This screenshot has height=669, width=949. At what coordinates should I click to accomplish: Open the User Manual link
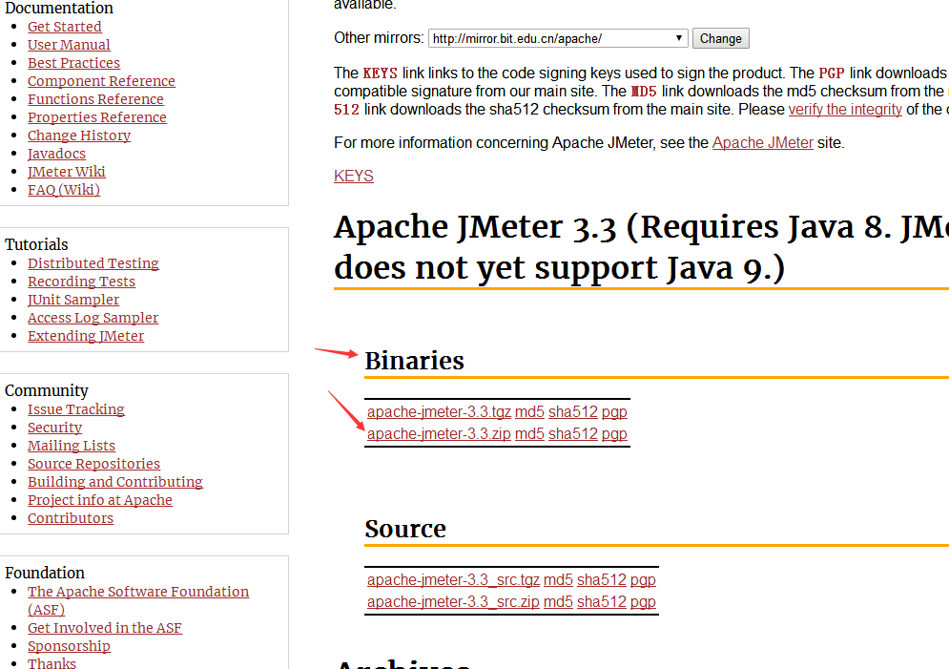69,45
